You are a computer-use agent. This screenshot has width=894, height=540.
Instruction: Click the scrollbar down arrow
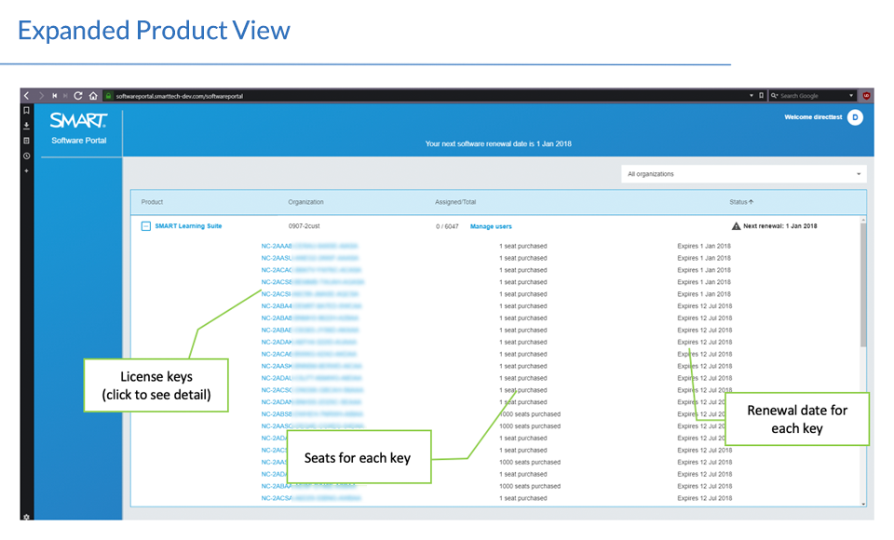click(863, 504)
